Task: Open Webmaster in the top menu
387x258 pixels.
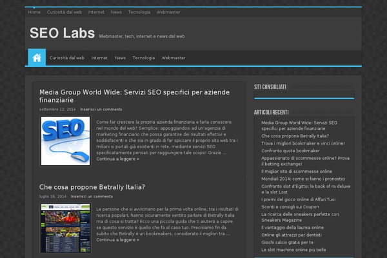Action: [x=168, y=12]
